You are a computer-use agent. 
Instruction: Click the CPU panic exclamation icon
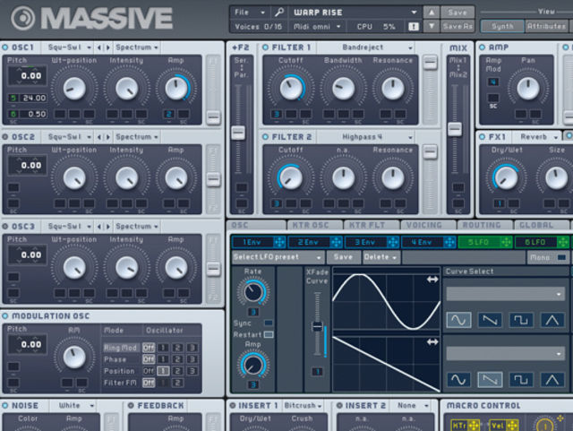coord(414,26)
